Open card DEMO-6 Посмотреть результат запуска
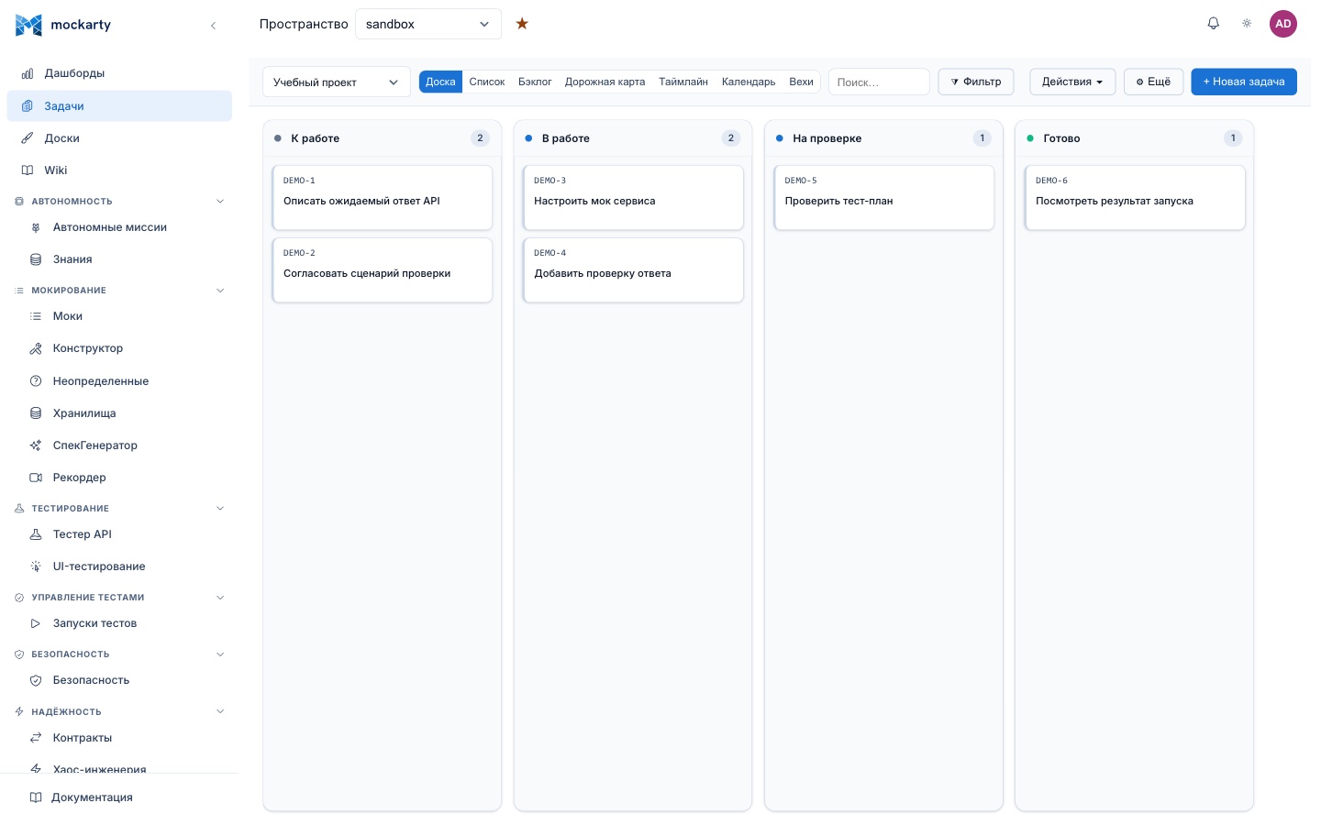This screenshot has height=825, width=1321. point(1135,197)
